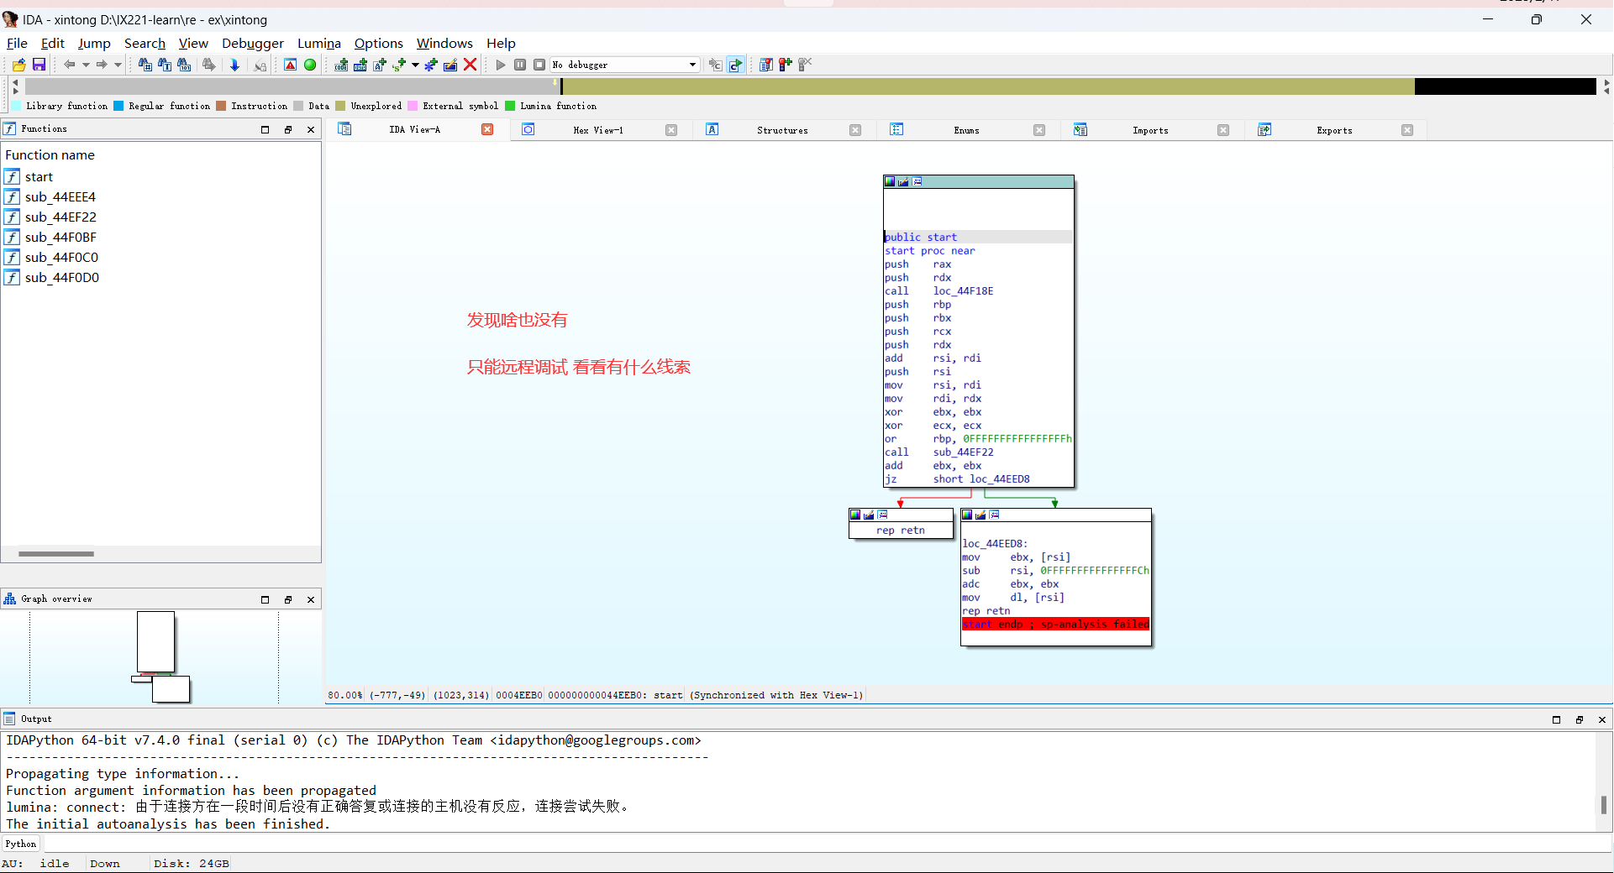Viewport: 1614px width, 873px height.
Task: Float the Functions panel window
Action: [x=288, y=129]
